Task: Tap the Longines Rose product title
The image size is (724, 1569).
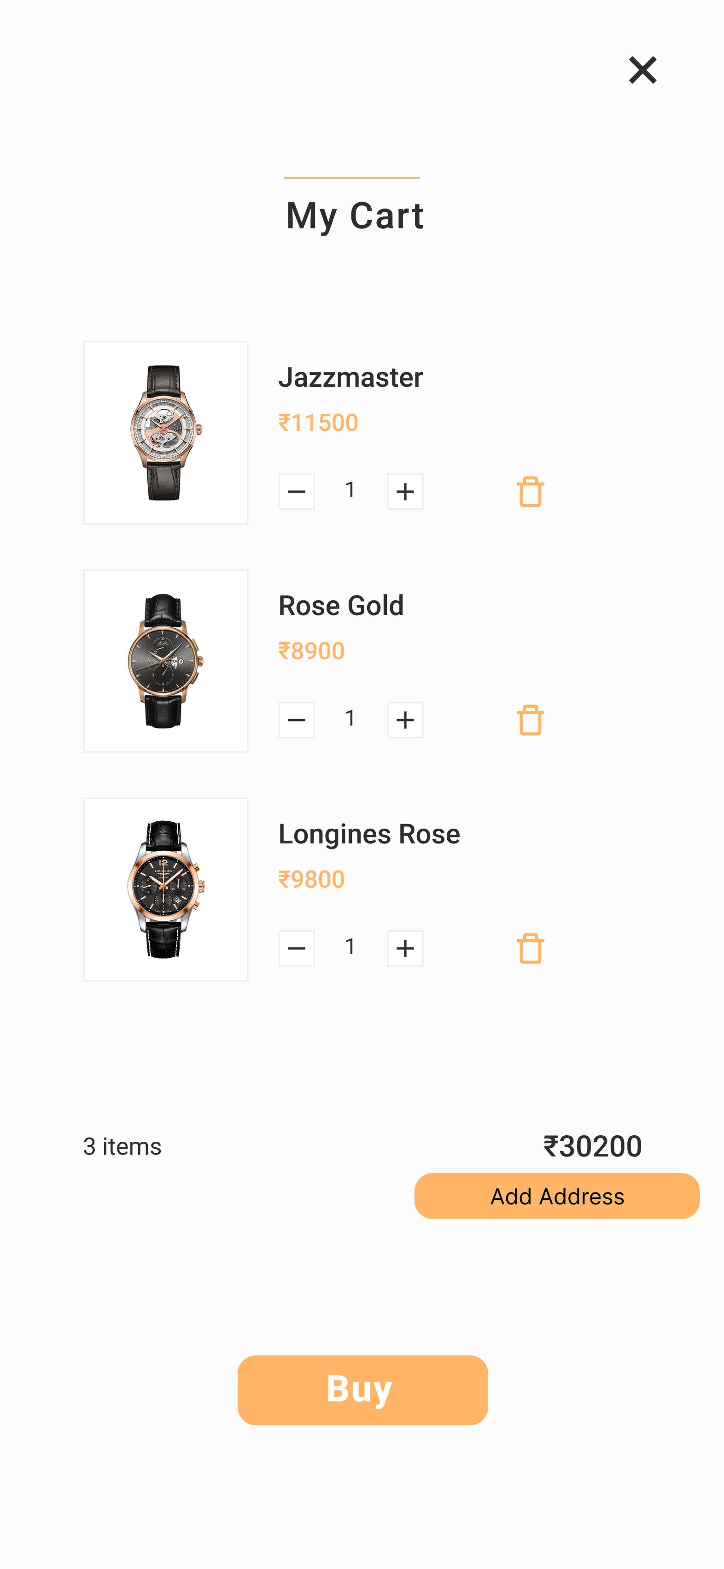Action: [369, 834]
